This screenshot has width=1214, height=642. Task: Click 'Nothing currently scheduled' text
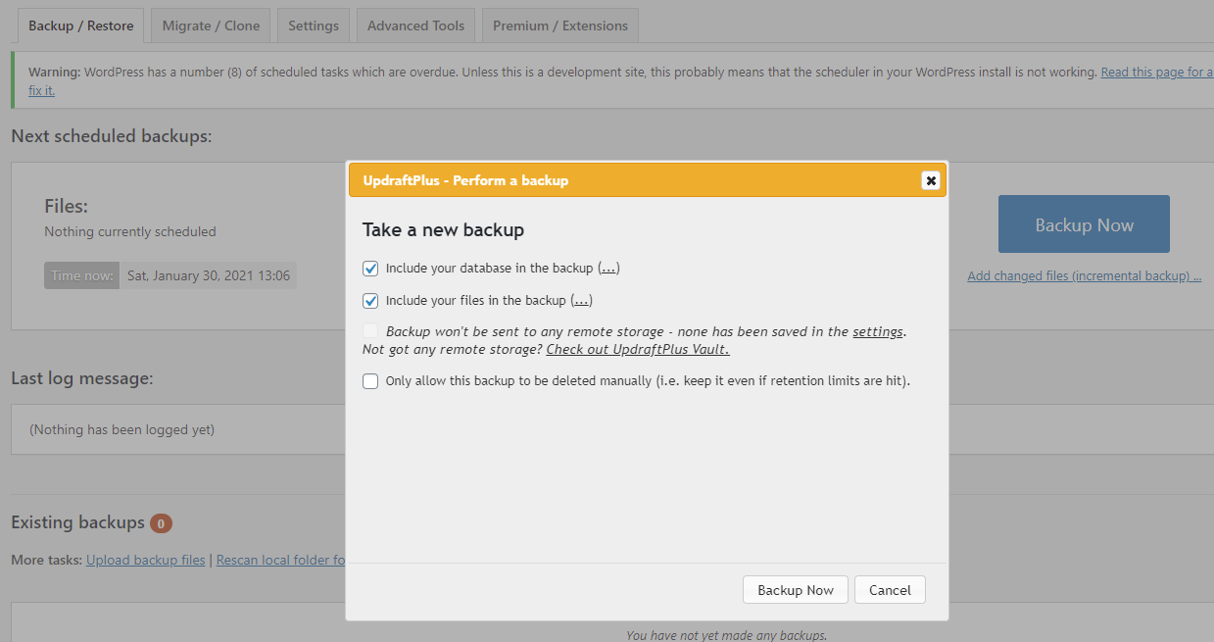(130, 232)
